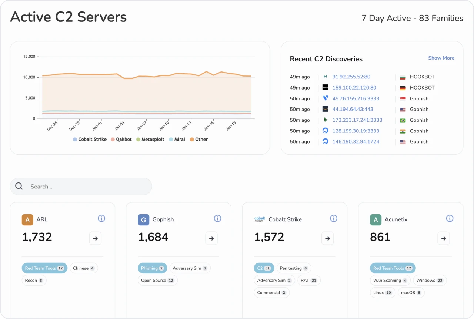474x319 pixels.
Task: Open Cobalt Strike details via arrow button
Action: 327,238
